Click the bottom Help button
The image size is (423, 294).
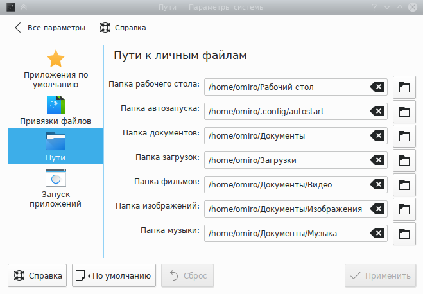(x=37, y=276)
